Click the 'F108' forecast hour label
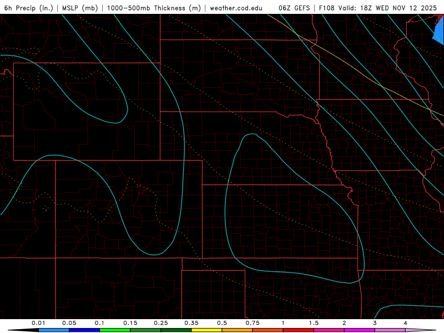This screenshot has width=444, height=333. [x=327, y=8]
